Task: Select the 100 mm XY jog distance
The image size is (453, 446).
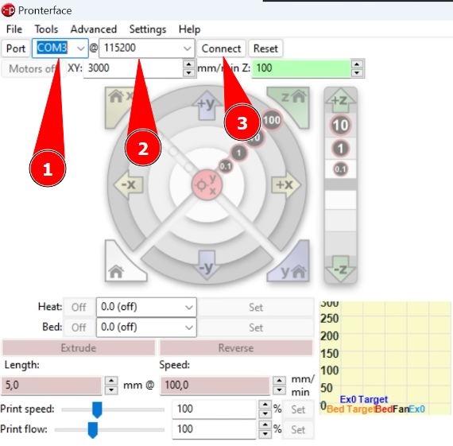Action: pos(272,120)
